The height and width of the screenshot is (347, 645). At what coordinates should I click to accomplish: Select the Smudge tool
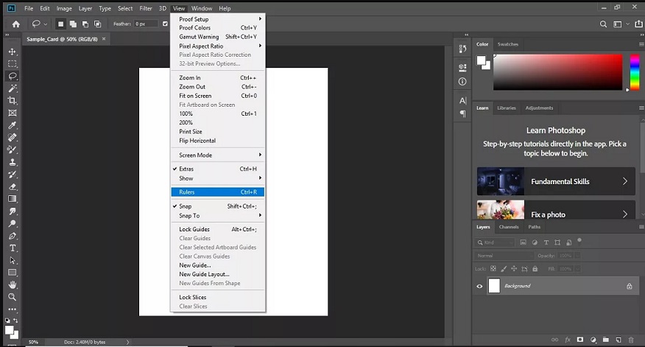coord(13,211)
